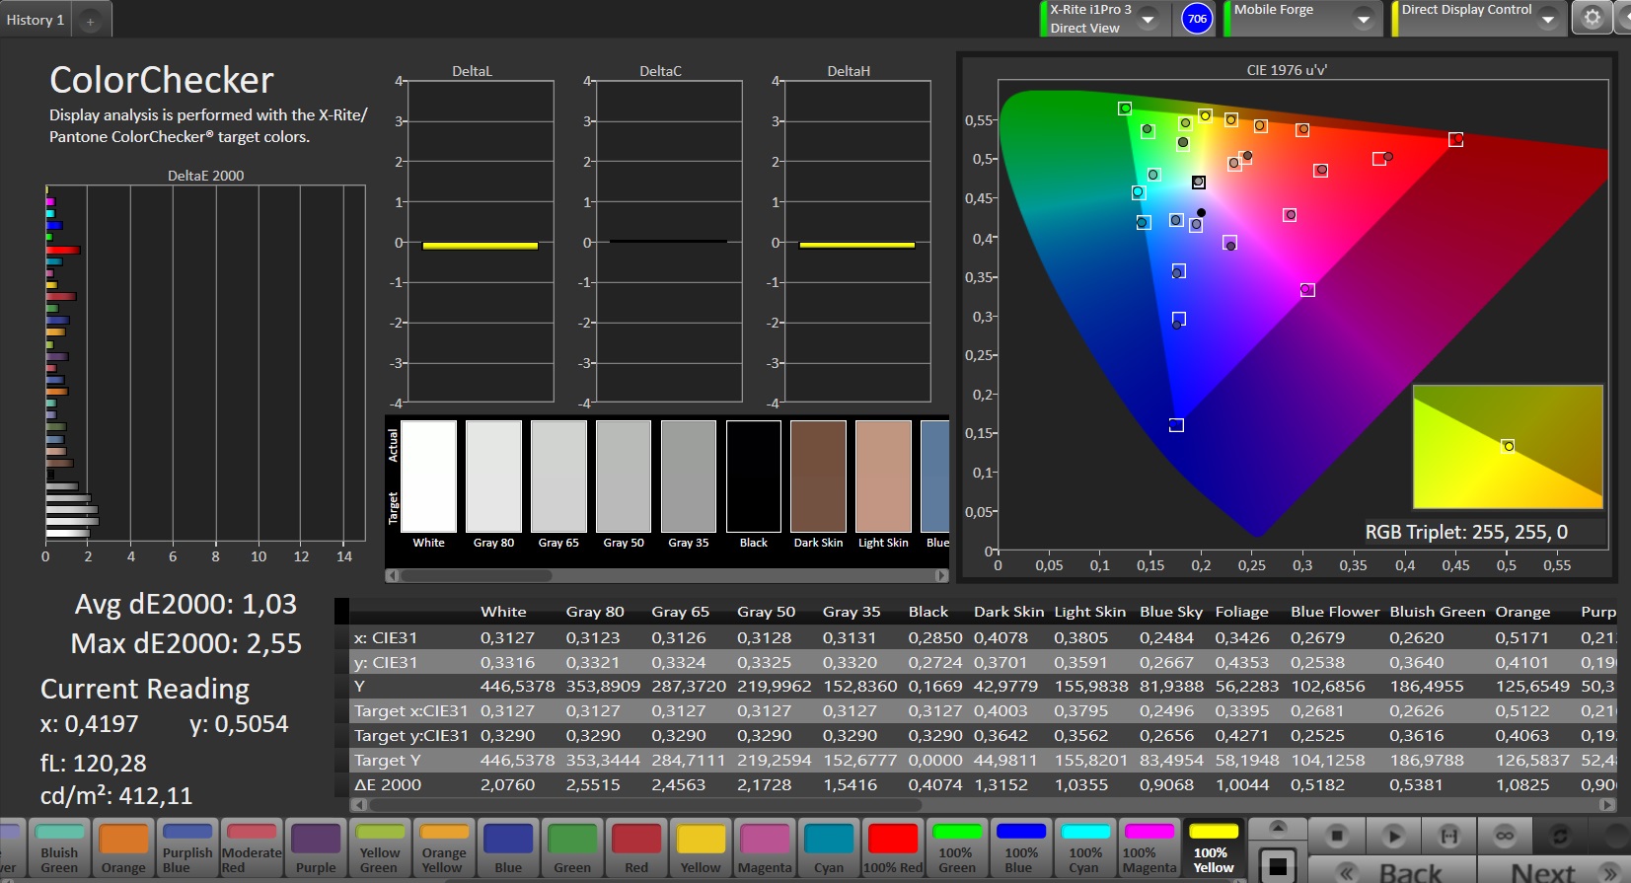1631x883 pixels.
Task: Select the 100% Red color patch
Action: 892,847
